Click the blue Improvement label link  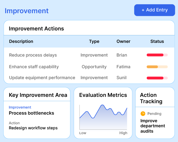tap(20, 107)
